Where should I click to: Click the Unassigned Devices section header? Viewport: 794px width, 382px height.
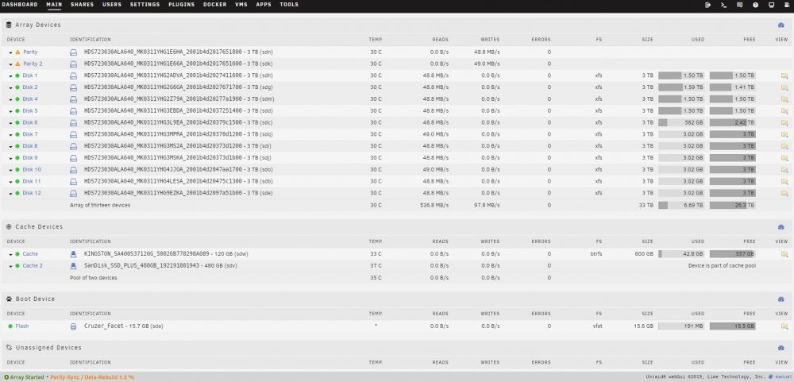pos(48,348)
